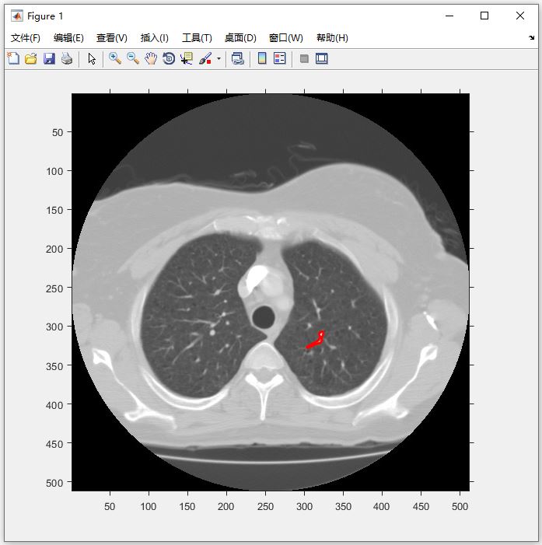This screenshot has height=545, width=542.
Task: Open the 插入(I) menu
Action: [x=155, y=37]
